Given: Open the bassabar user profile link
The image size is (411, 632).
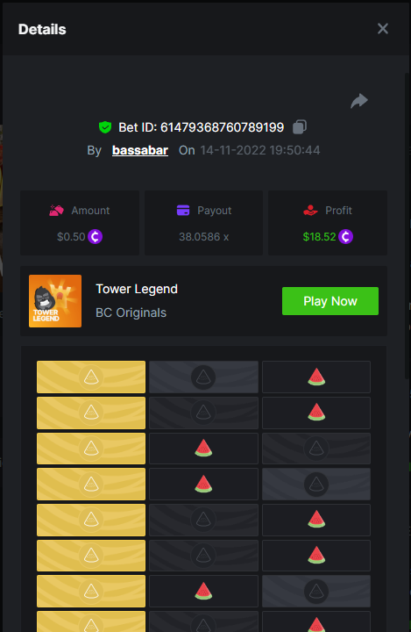Looking at the screenshot, I should (x=139, y=150).
